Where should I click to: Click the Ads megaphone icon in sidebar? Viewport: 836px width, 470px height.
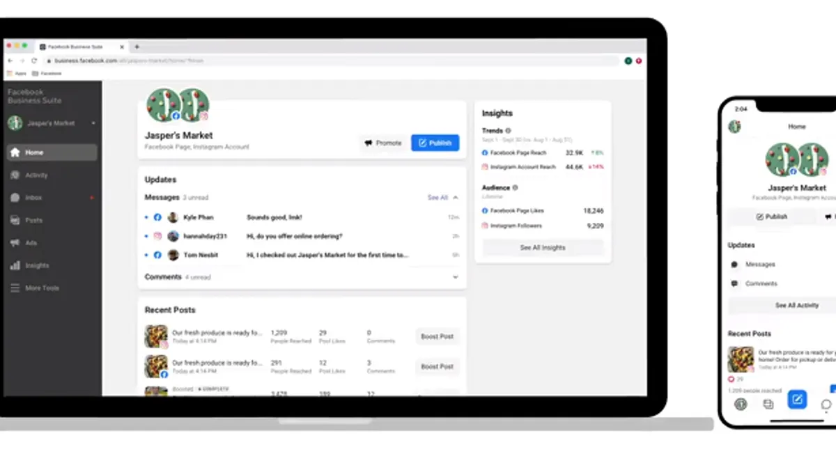[x=15, y=243]
